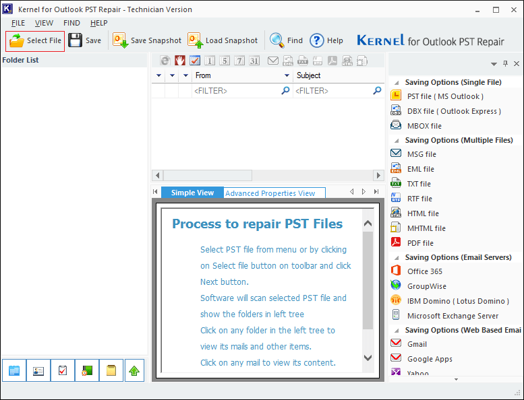Screen dimensions: 524x400
Task: Click Load Snapshot in the toolbar
Action: [223, 40]
